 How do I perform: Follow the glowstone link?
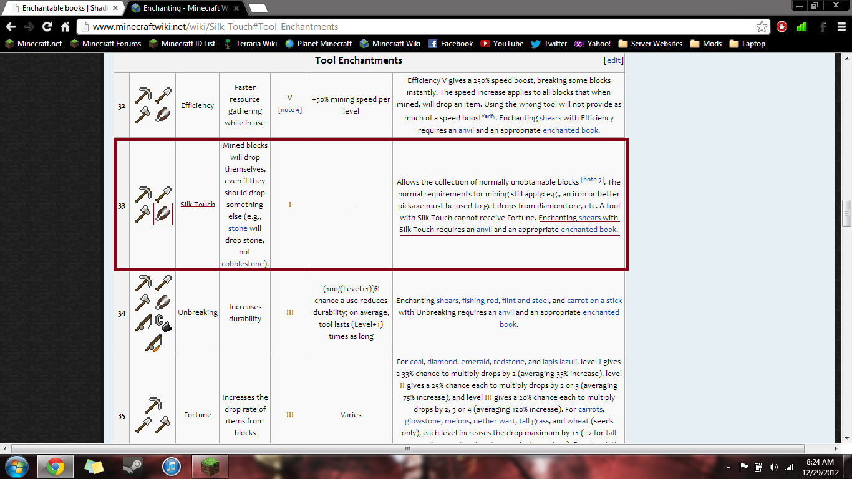click(x=423, y=421)
